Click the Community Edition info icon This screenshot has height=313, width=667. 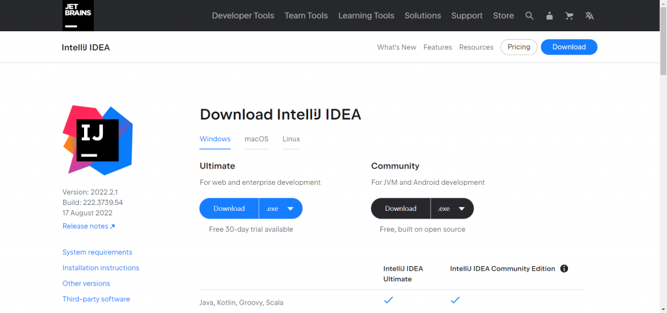point(564,268)
